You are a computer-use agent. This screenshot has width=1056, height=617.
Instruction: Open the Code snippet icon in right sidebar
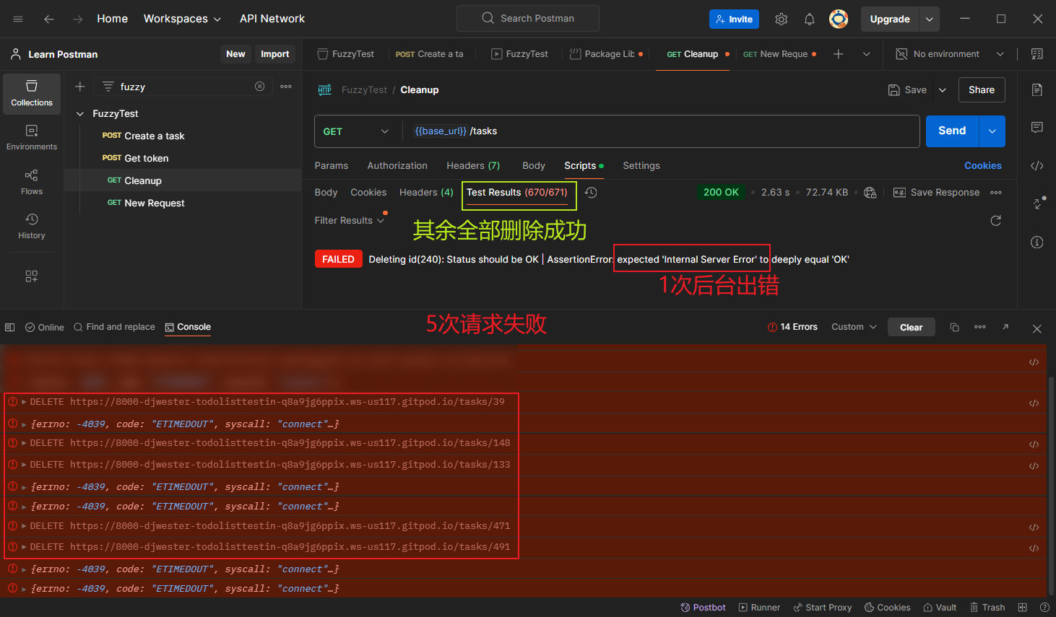[1037, 166]
